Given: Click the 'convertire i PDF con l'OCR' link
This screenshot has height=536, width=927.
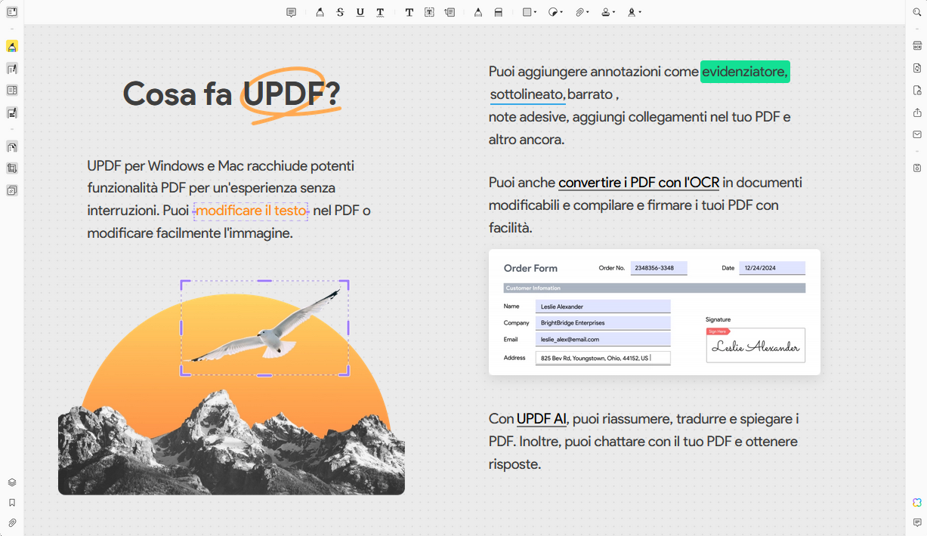Looking at the screenshot, I should tap(638, 183).
